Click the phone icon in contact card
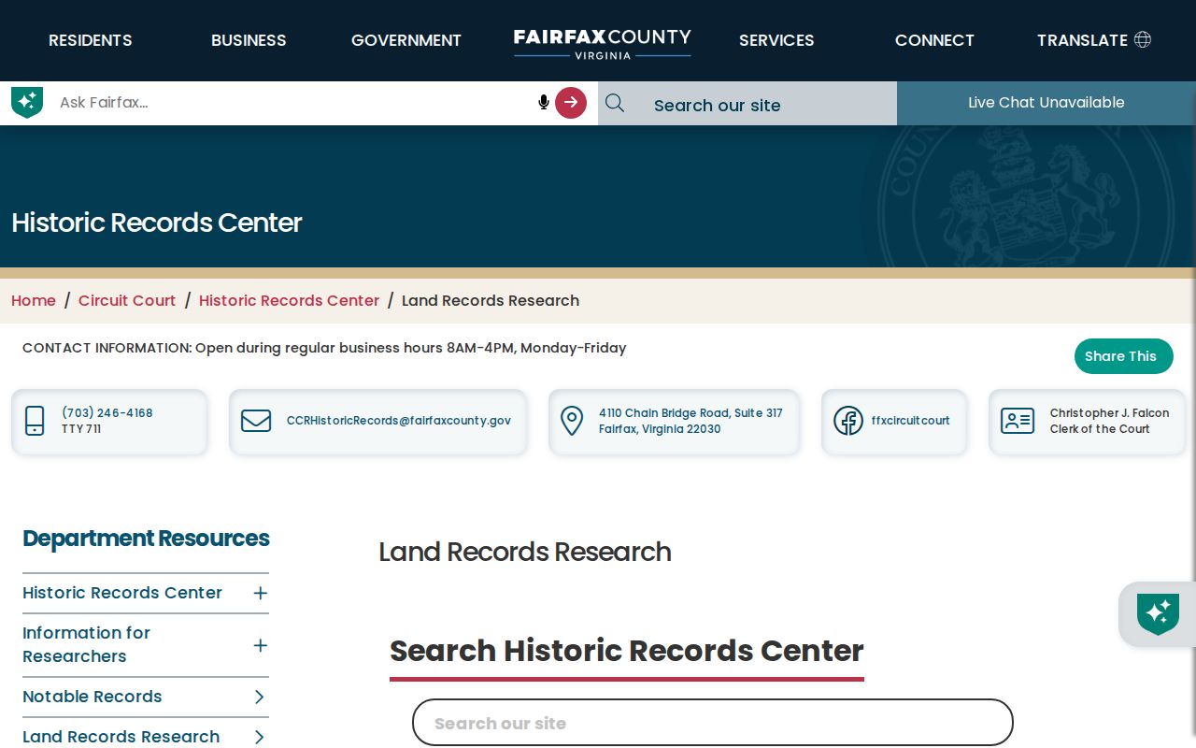This screenshot has width=1196, height=748. point(35,421)
